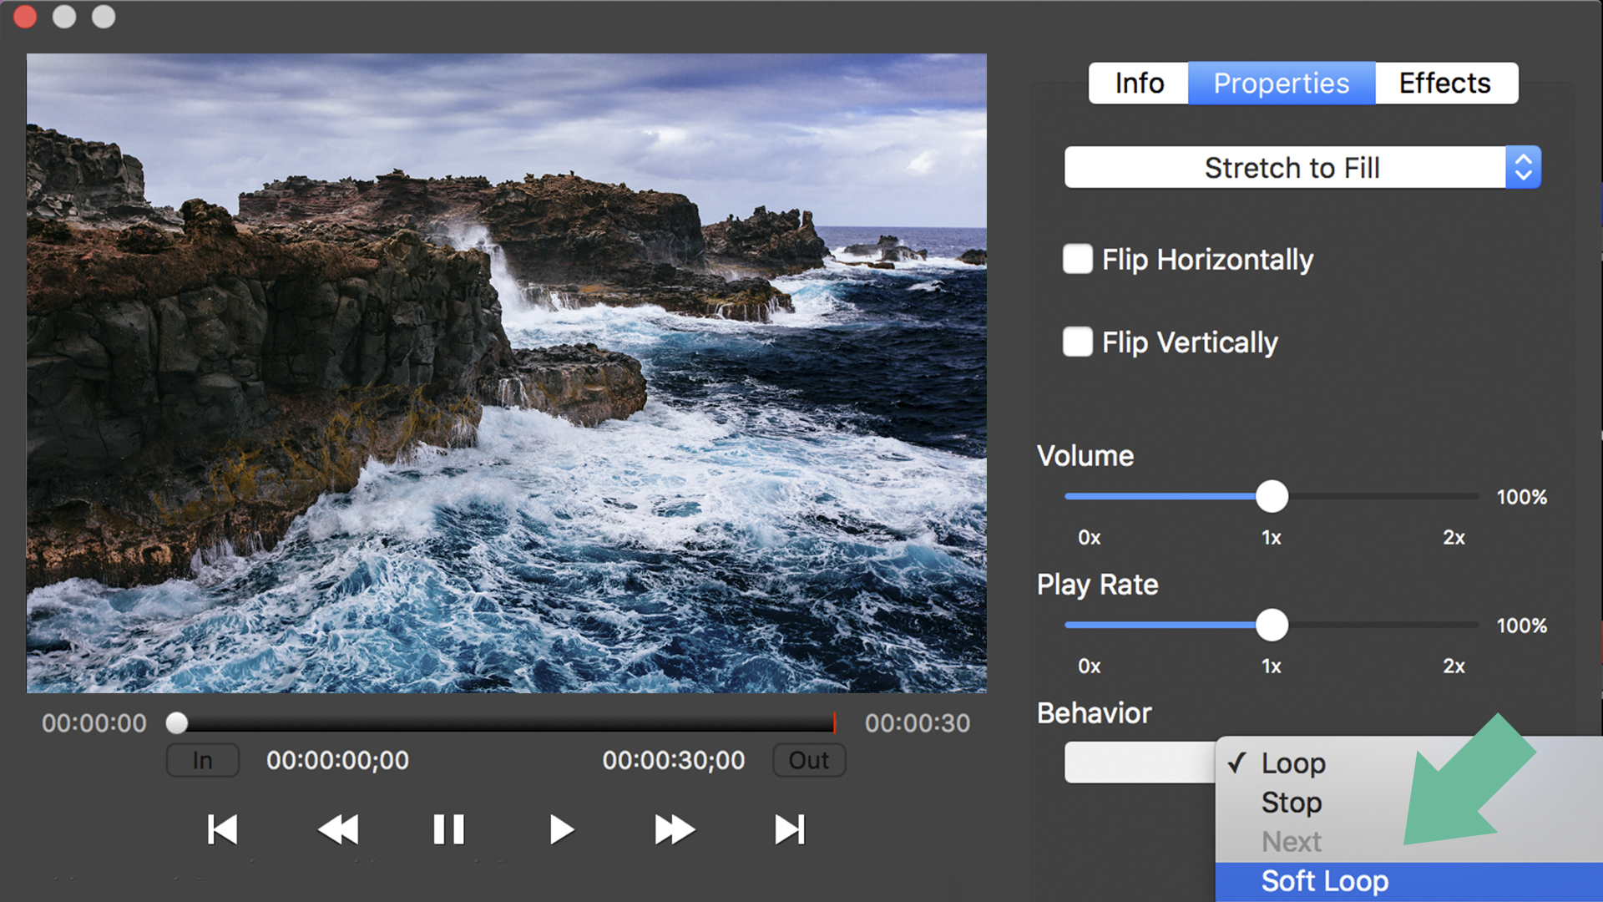Click the Behavior dropdown field
Viewport: 1603px width, 902px height.
coord(1139,762)
